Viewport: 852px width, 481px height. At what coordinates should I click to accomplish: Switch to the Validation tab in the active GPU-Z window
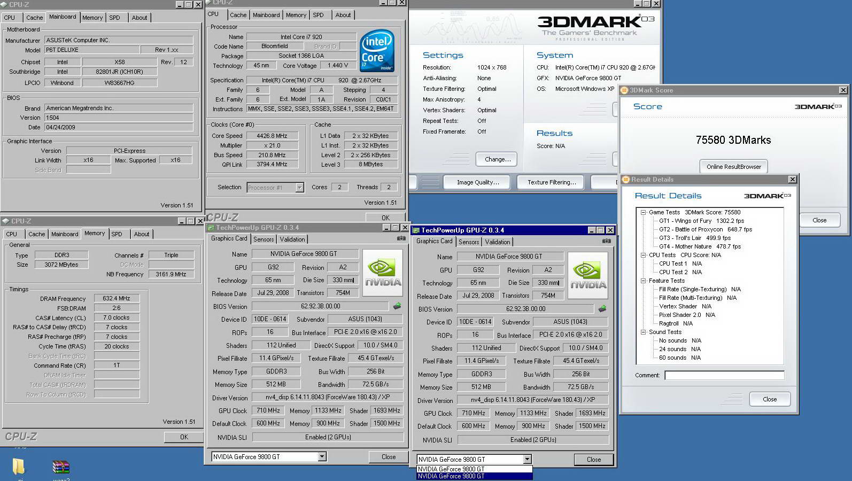pos(498,242)
